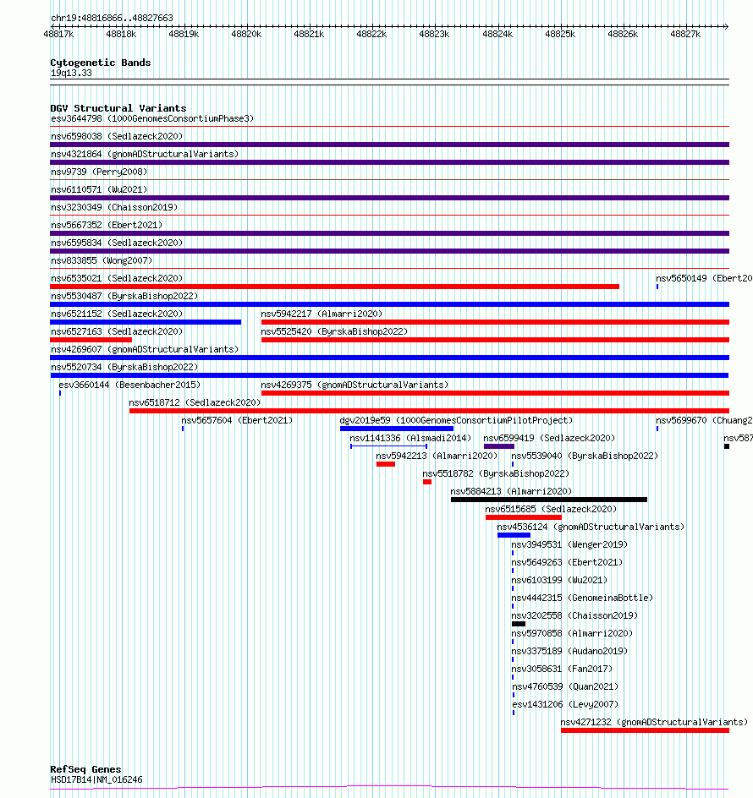
Task: Click blue bar under dgv2019e59
Action: coord(397,429)
